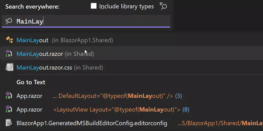Open BlazorApp1.GeneratedMSBuildEditorConfig.editorconfig result
263x131 pixels.
pyautogui.click(x=92, y=123)
